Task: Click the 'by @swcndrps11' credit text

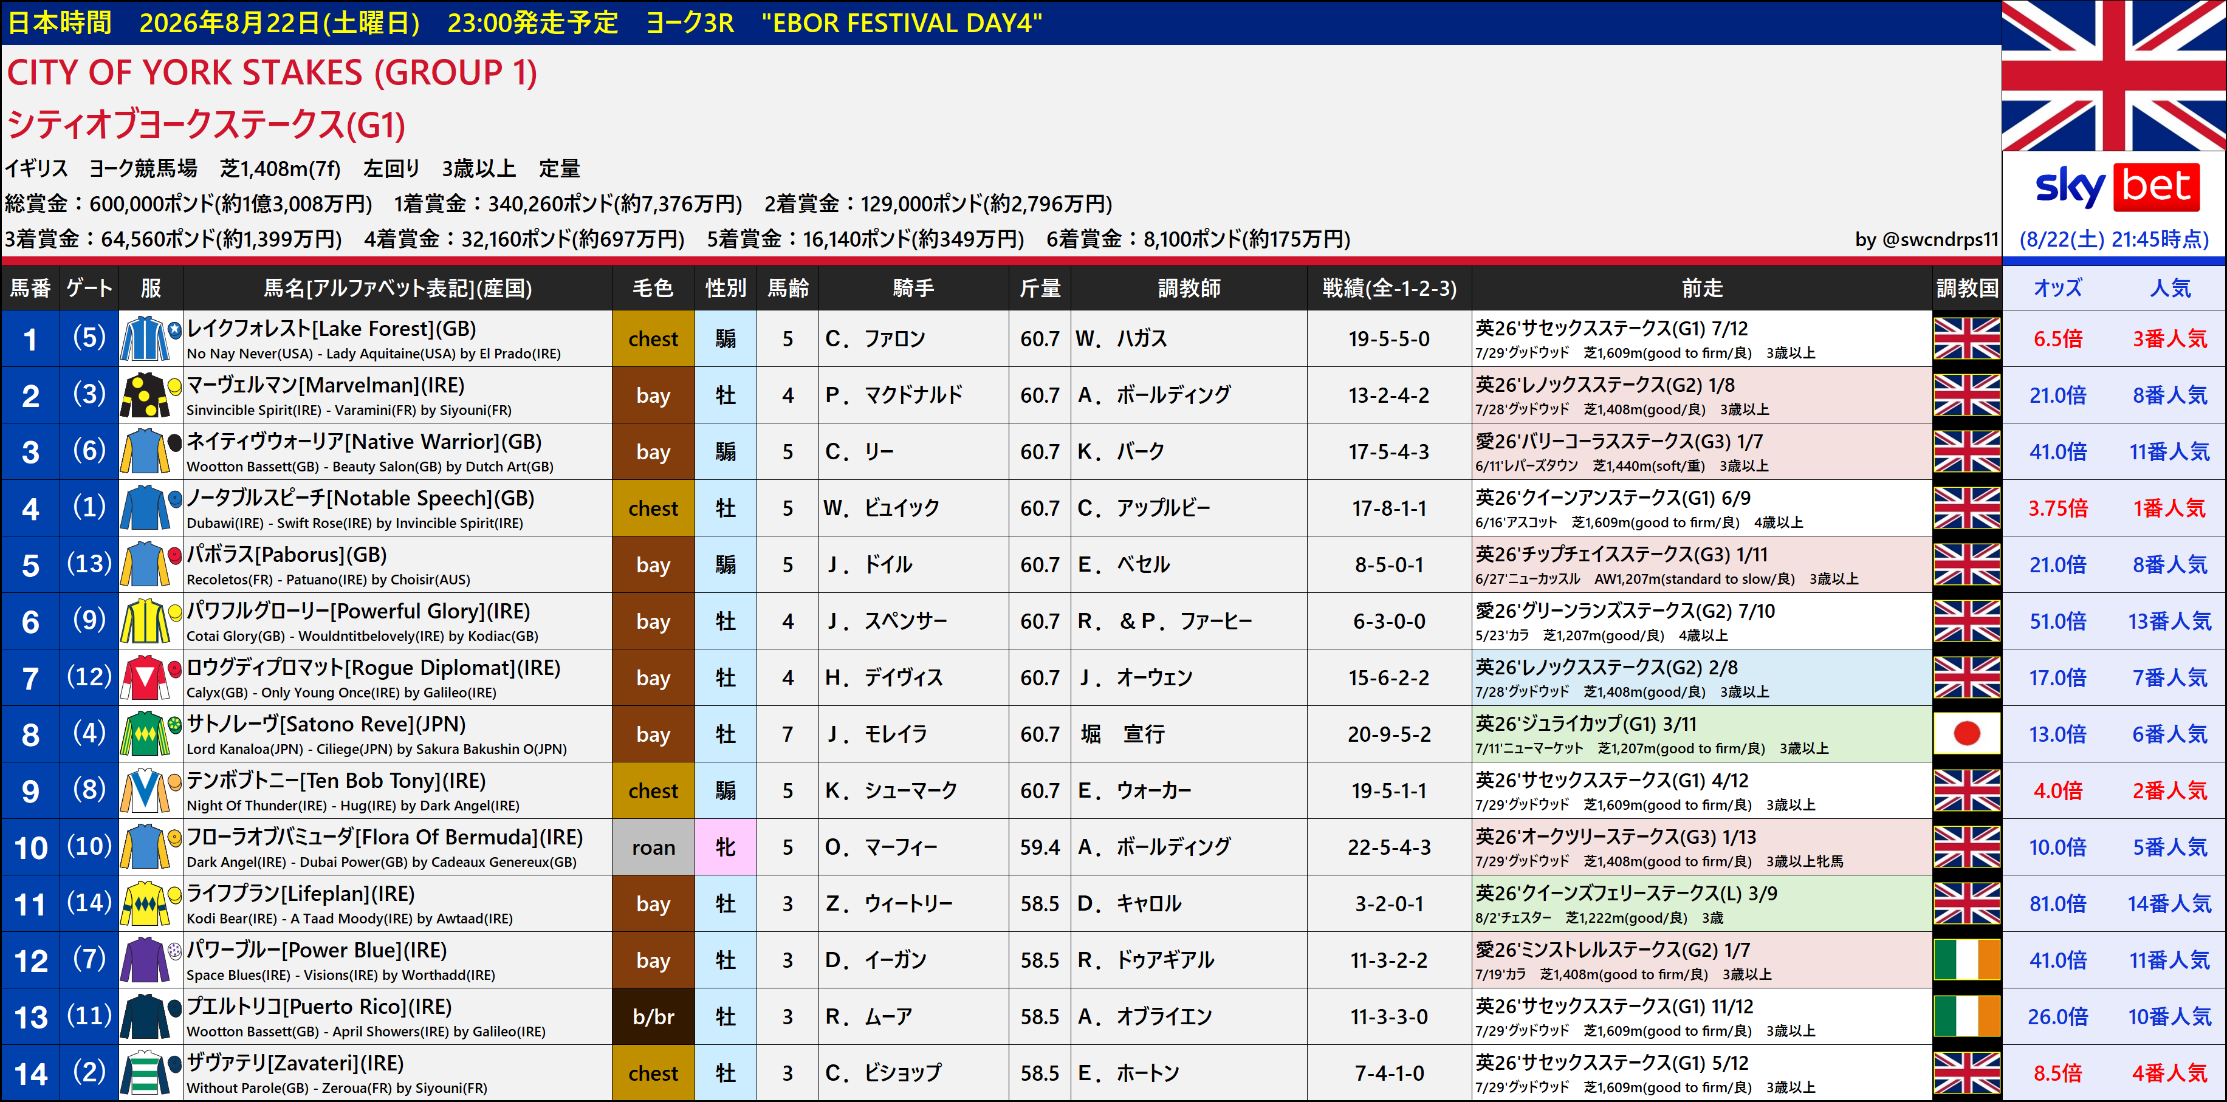Action: [x=1927, y=239]
